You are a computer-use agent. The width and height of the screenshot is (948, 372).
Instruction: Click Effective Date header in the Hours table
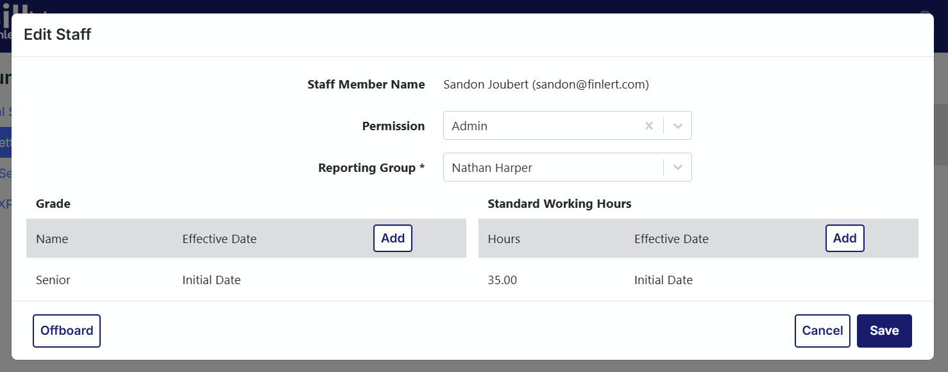coord(671,239)
